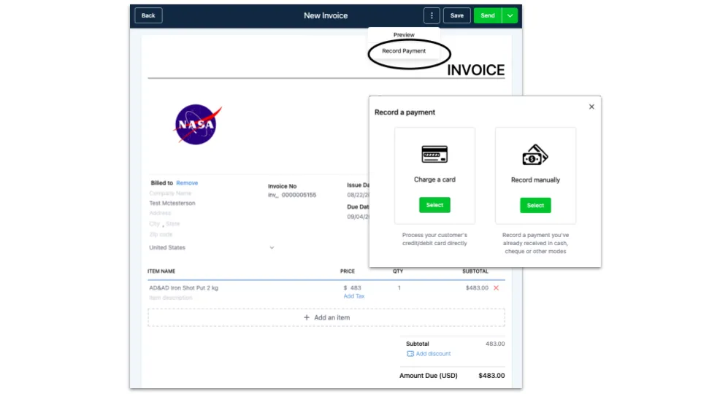The image size is (701, 394).
Task: Click the INVOICE title text
Action: [475, 70]
